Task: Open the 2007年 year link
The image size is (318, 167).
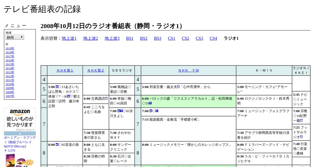Action: (x=10, y=96)
